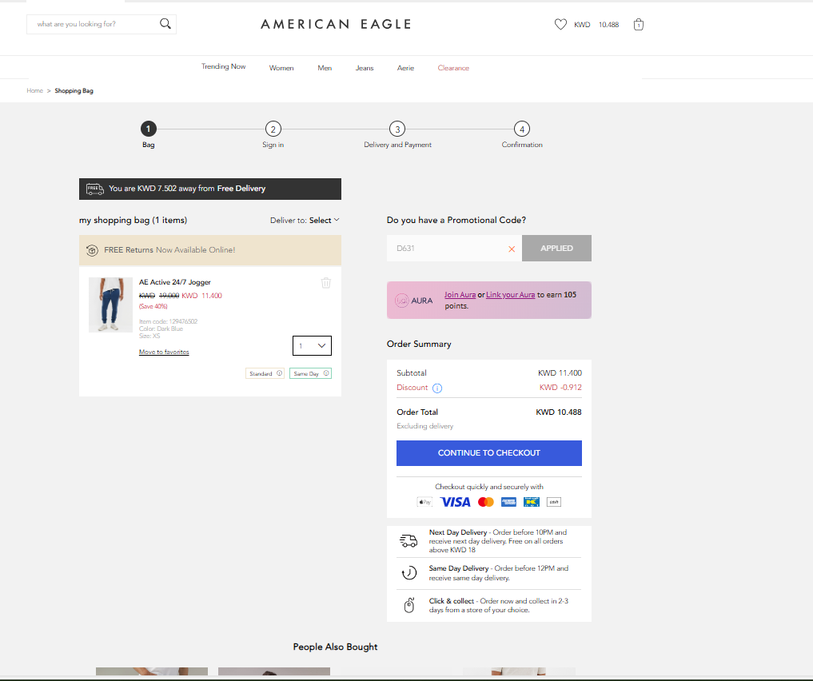This screenshot has height=681, width=813.
Task: Move the jogger to favorites
Action: (164, 352)
